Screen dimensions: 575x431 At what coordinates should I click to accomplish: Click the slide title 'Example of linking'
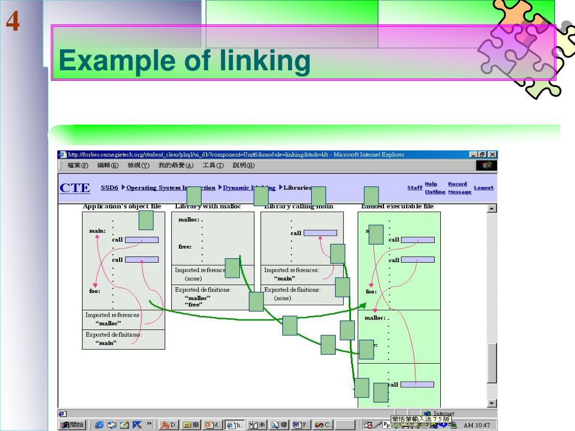(x=184, y=61)
